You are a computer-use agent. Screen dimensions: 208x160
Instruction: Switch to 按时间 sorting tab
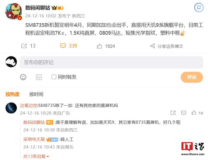pos(36,94)
